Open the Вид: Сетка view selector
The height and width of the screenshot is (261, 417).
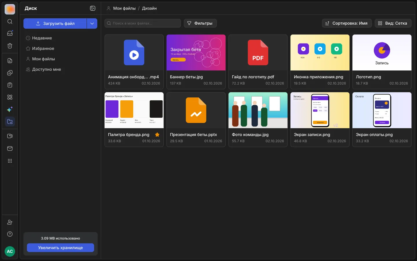click(x=393, y=23)
